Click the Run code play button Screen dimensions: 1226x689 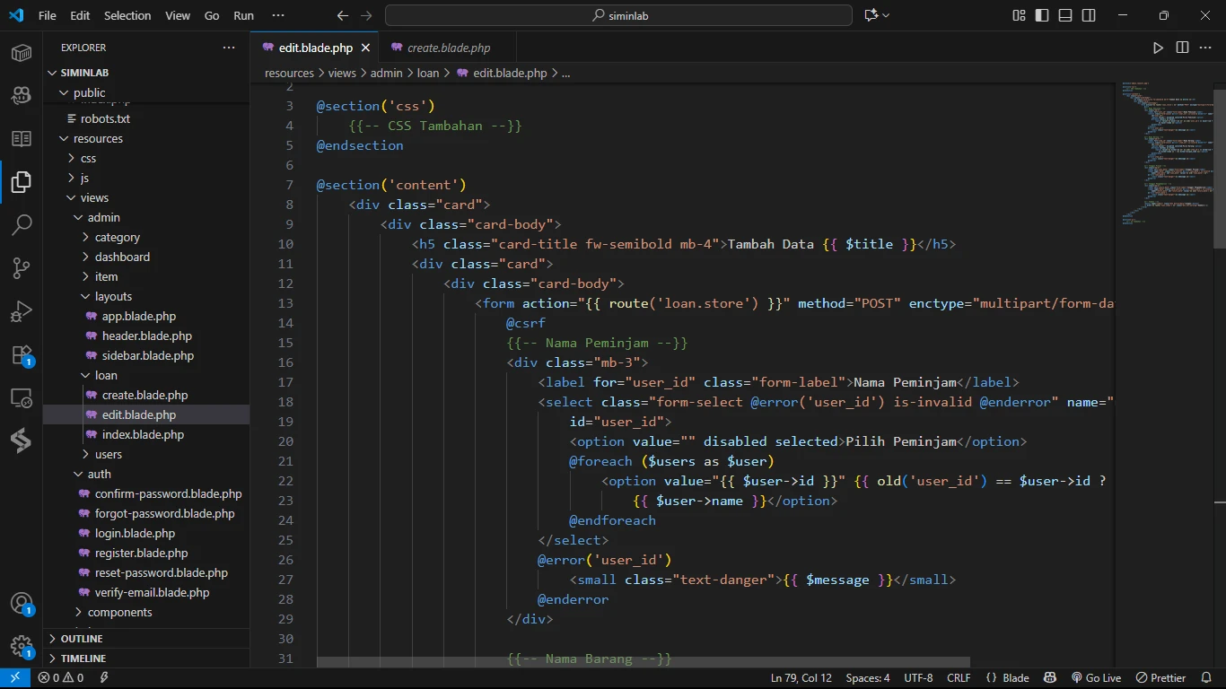(1158, 48)
